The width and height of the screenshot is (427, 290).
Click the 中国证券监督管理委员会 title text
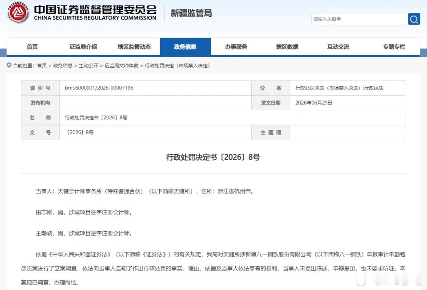pos(95,10)
